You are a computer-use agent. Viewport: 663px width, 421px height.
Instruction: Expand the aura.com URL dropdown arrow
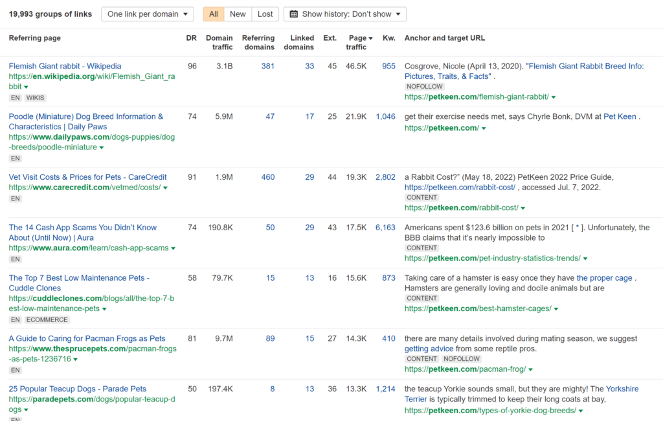pos(173,248)
